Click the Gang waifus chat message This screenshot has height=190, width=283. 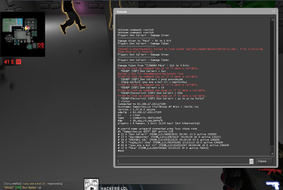pos(33,184)
